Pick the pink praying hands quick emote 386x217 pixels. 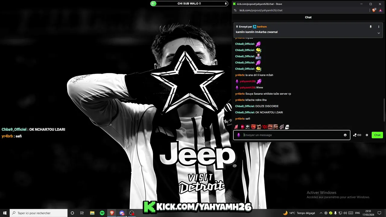(x=236, y=127)
